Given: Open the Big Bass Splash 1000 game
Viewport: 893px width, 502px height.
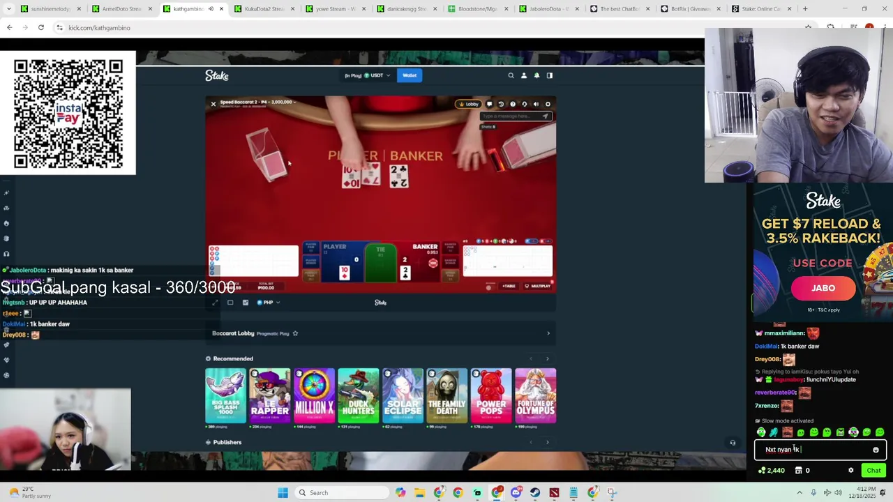Looking at the screenshot, I should point(225,395).
